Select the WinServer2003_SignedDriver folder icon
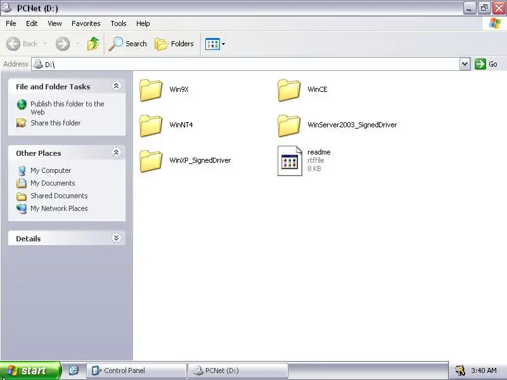This screenshot has width=507, height=380. tap(289, 125)
